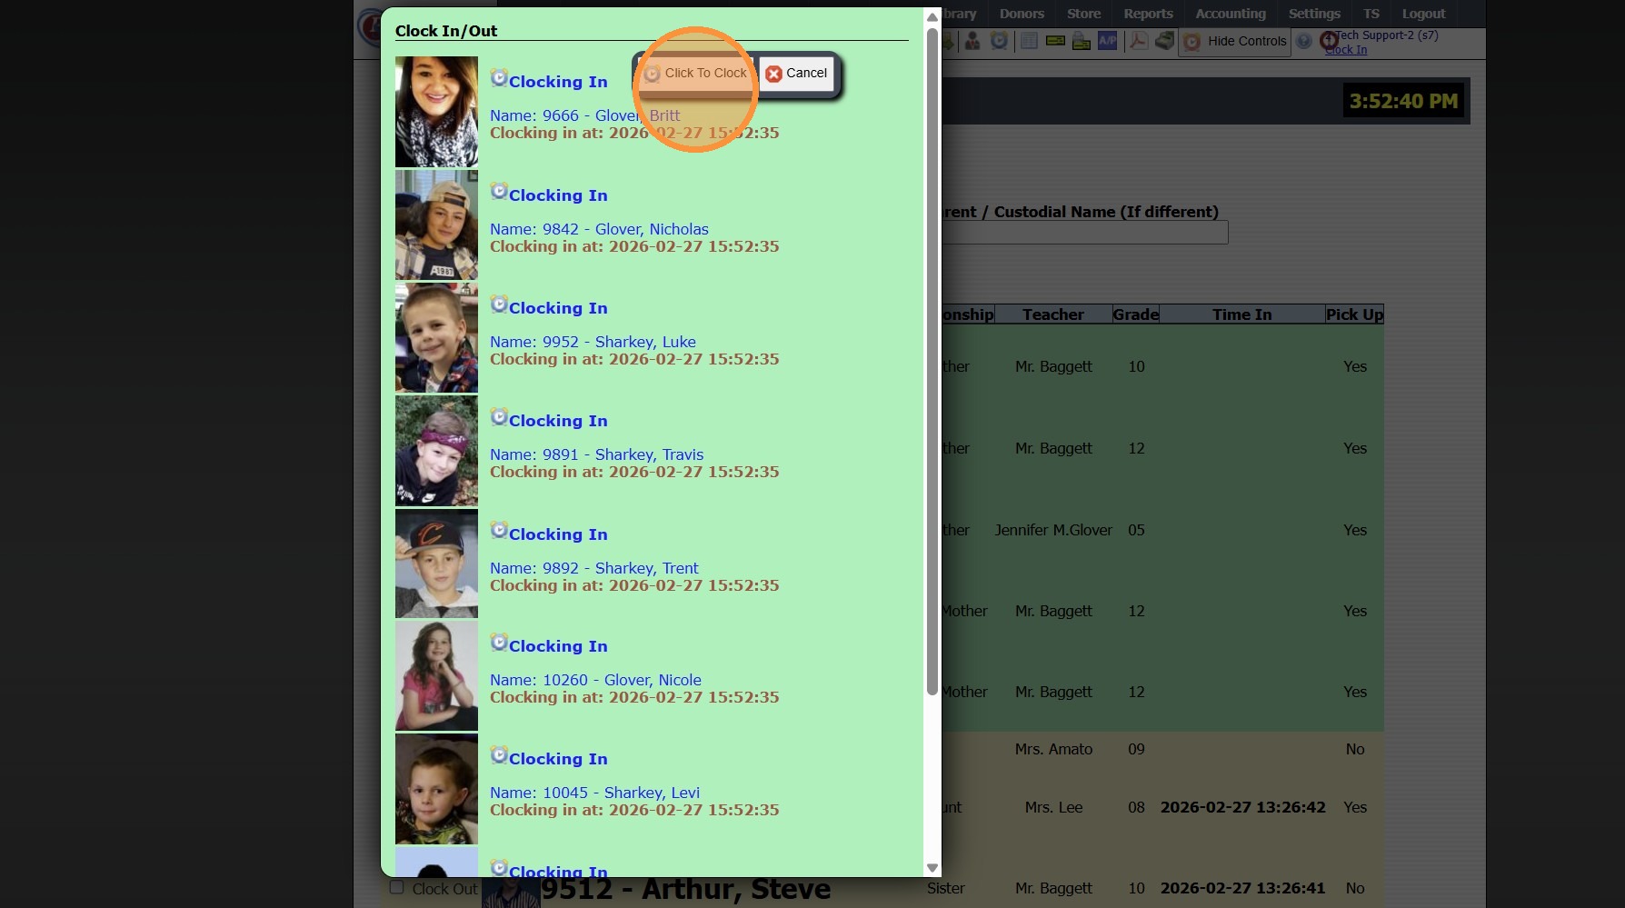Screen dimensions: 1625x908
Task: Click the PDF icon in the toolbar
Action: [1138, 41]
